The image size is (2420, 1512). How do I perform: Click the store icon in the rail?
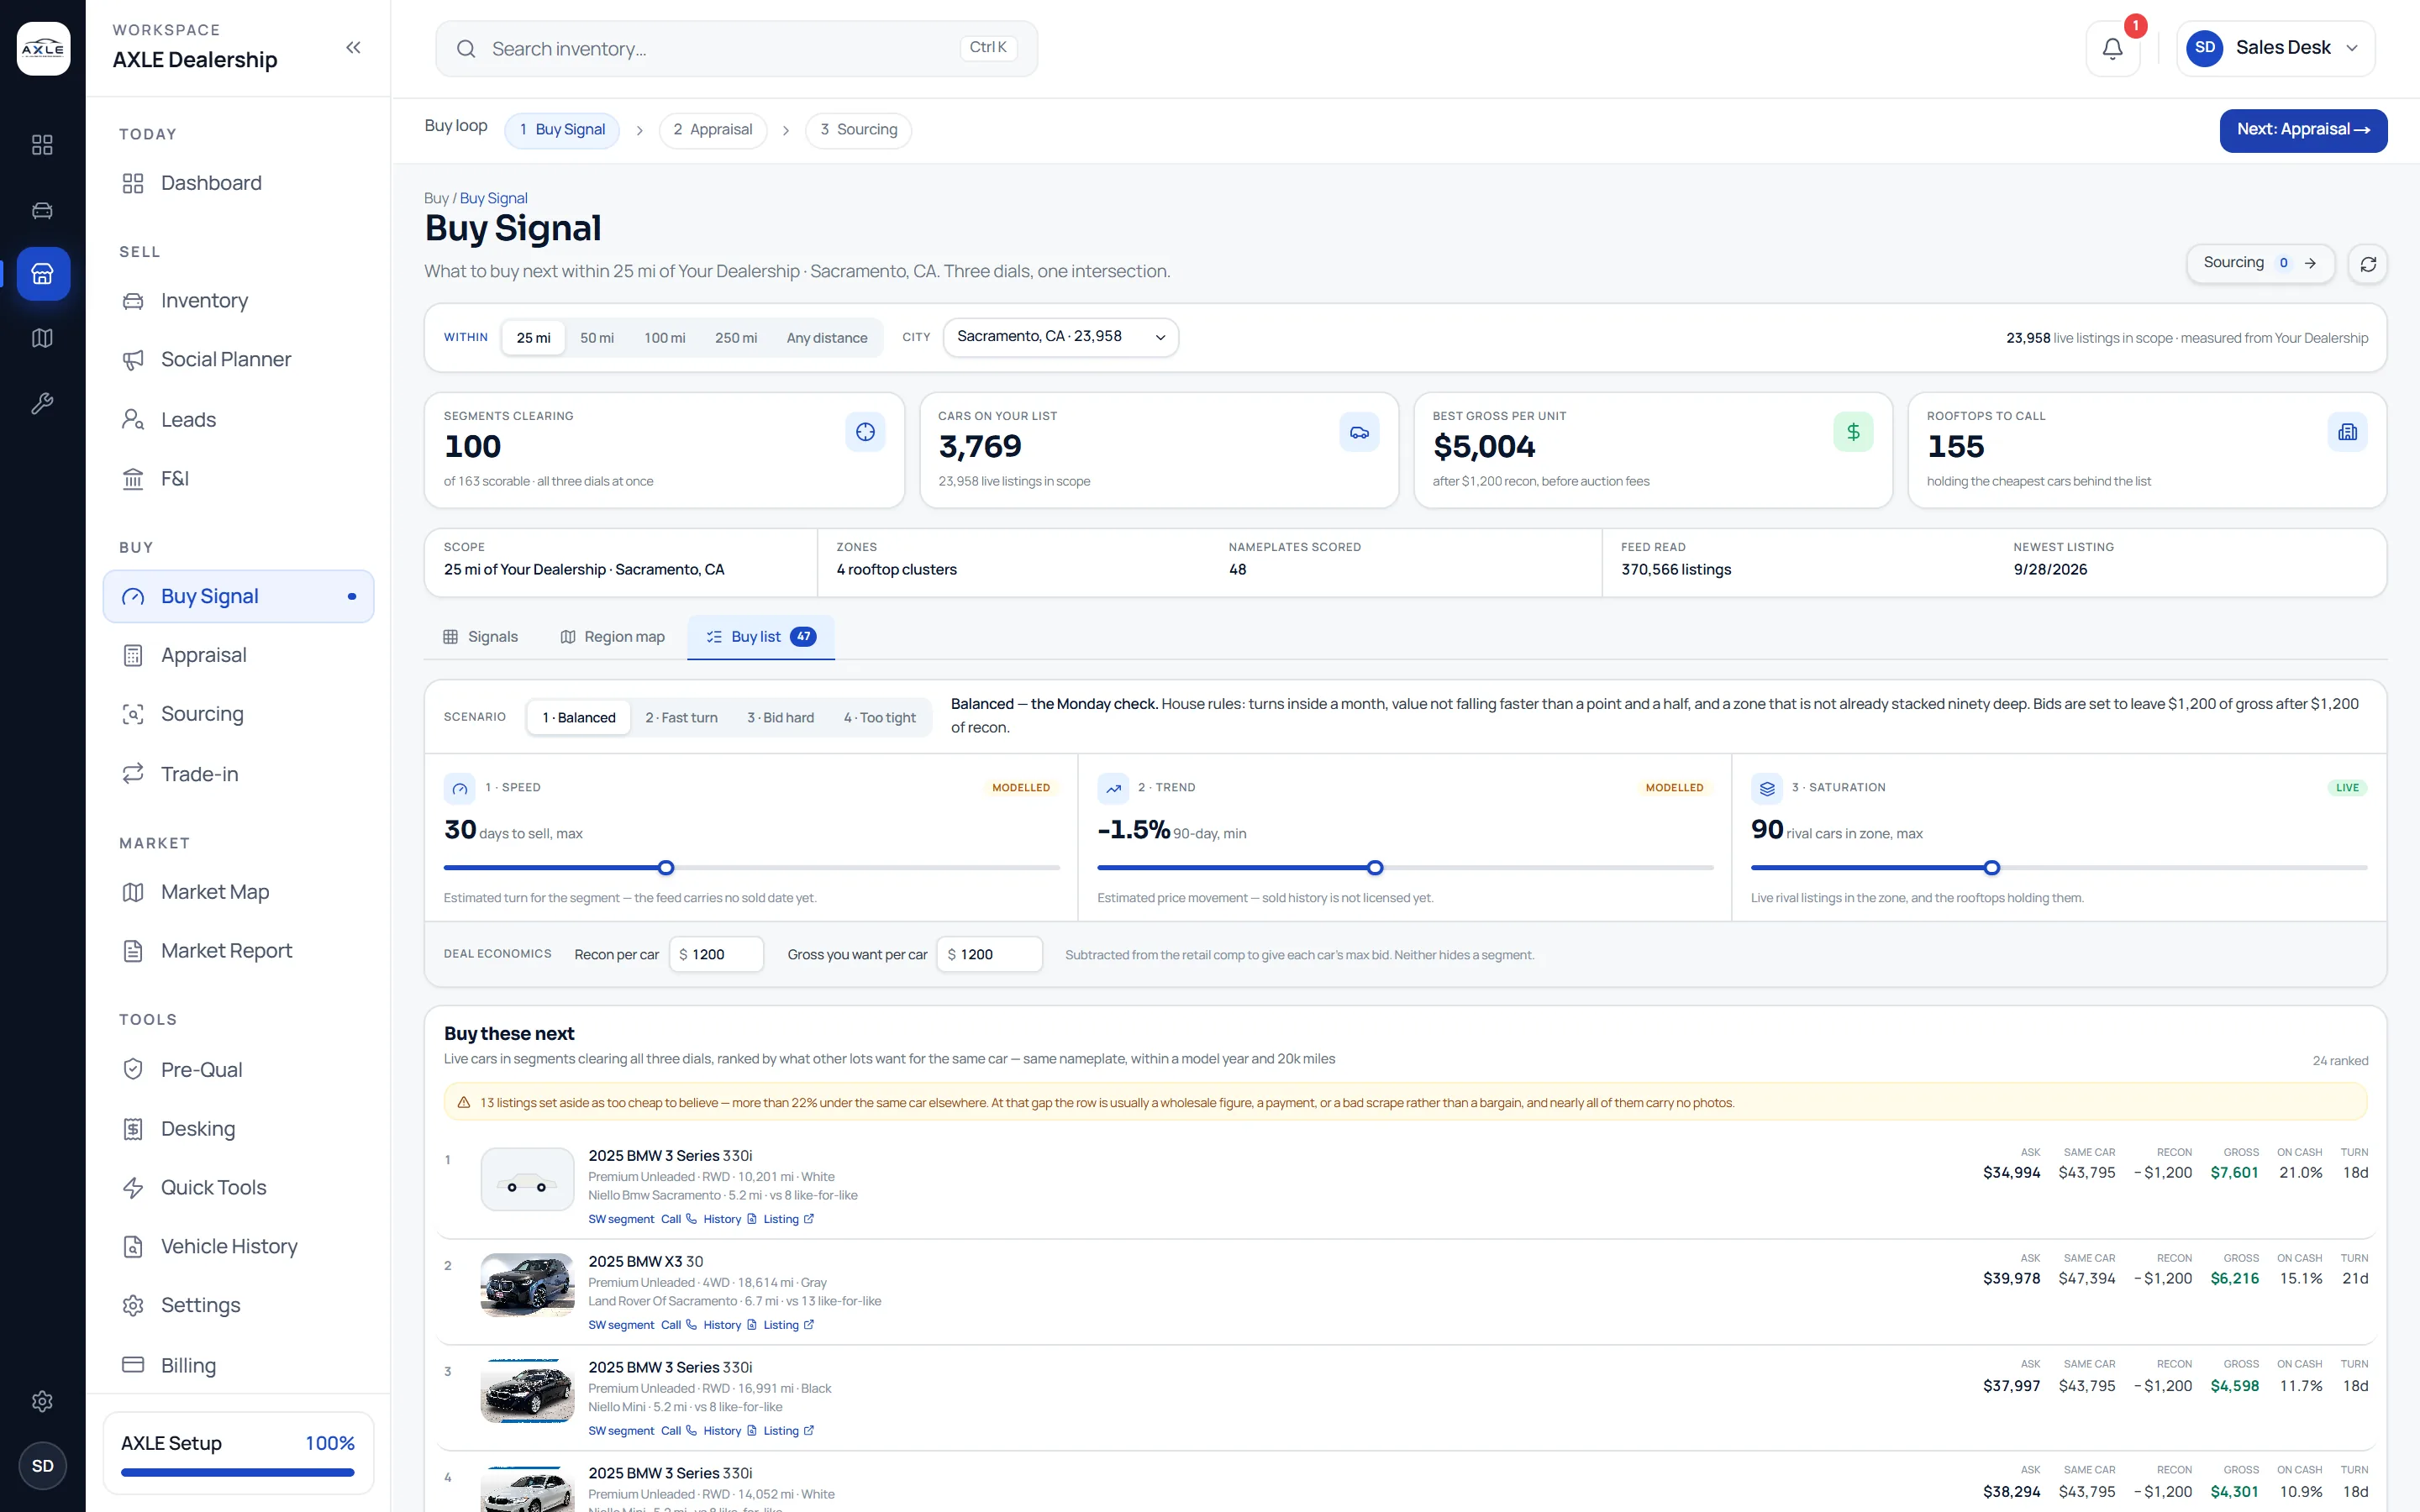pyautogui.click(x=43, y=274)
